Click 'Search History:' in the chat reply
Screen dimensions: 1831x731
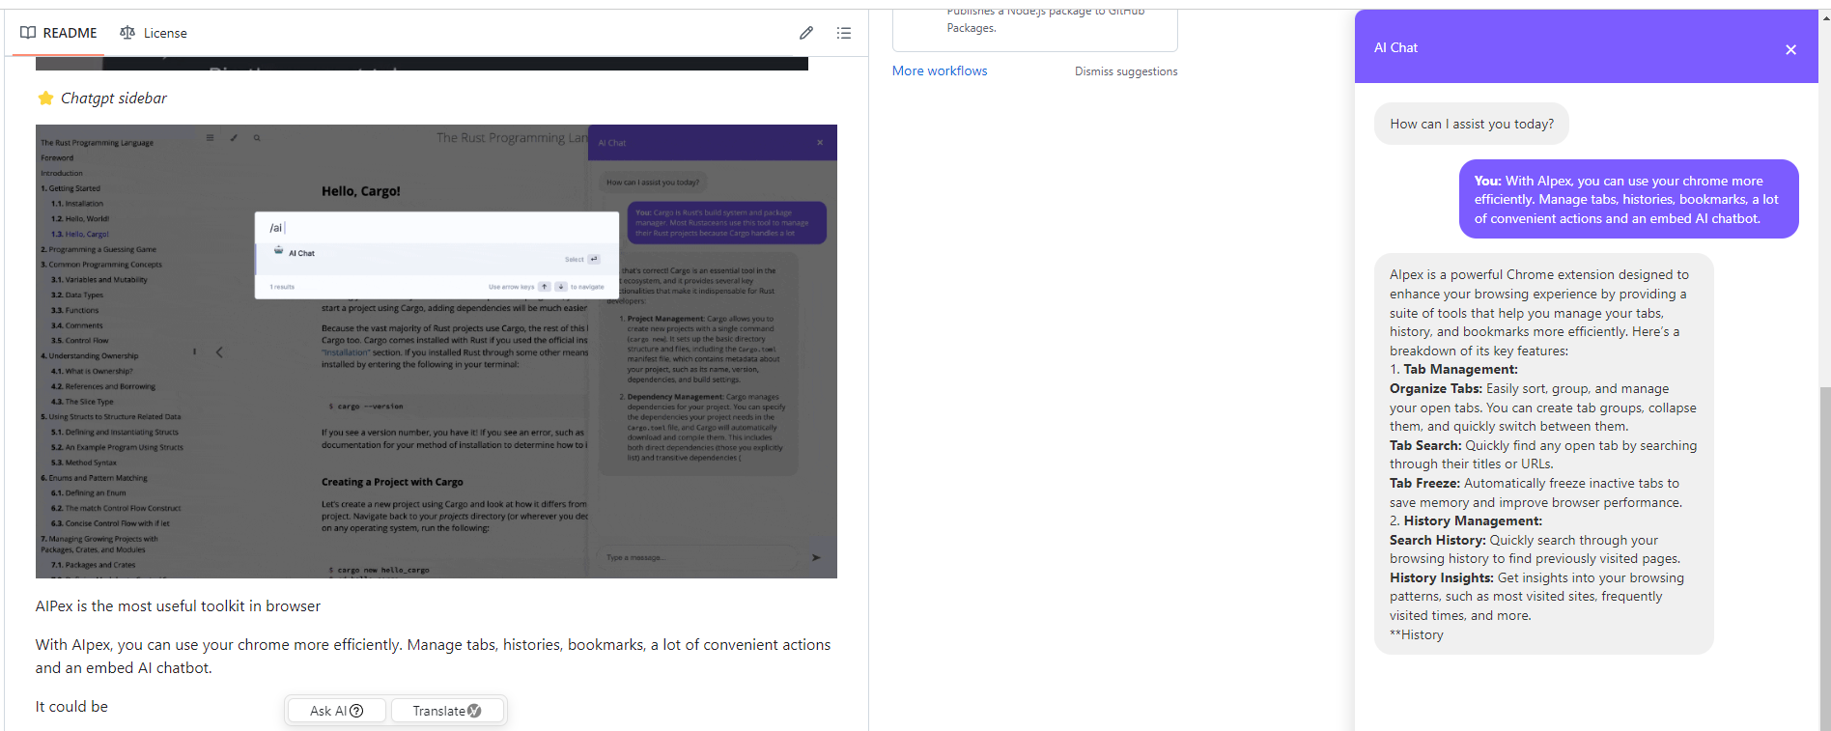(1438, 540)
